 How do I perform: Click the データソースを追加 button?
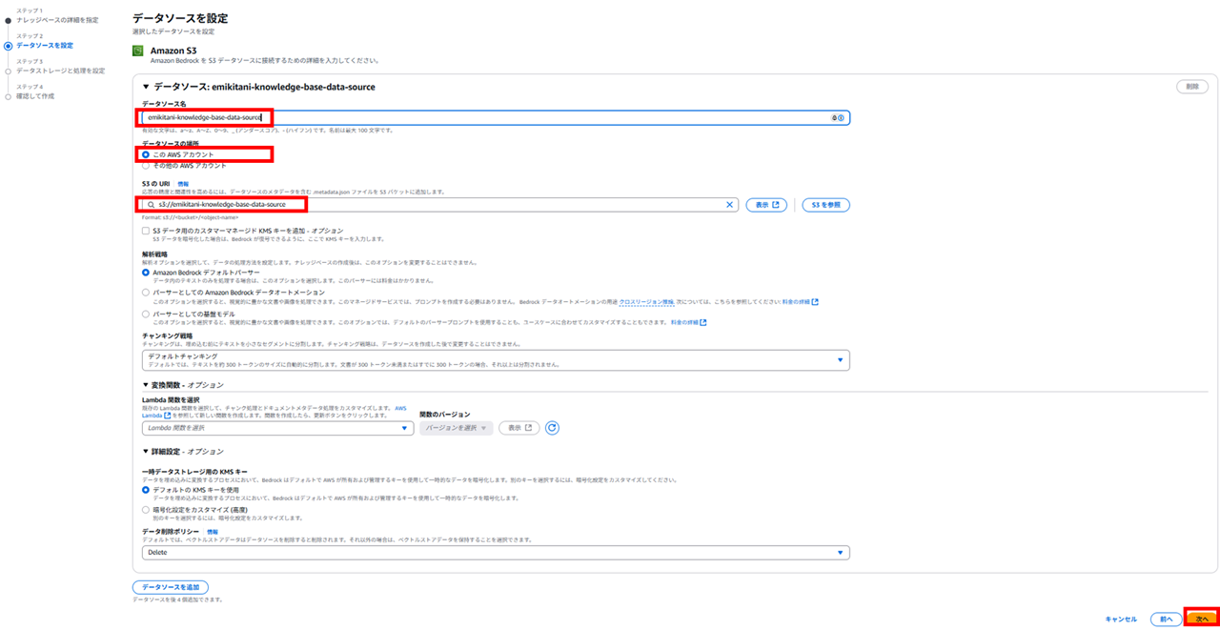[171, 587]
